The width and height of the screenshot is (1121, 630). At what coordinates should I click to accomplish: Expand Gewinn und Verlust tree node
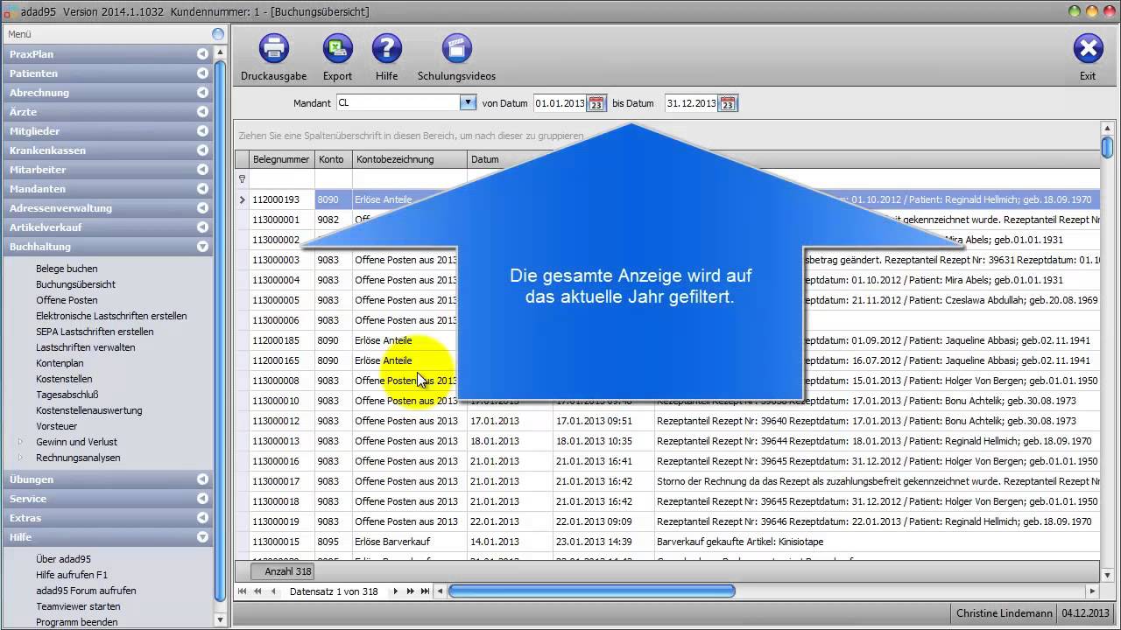pyautogui.click(x=21, y=442)
